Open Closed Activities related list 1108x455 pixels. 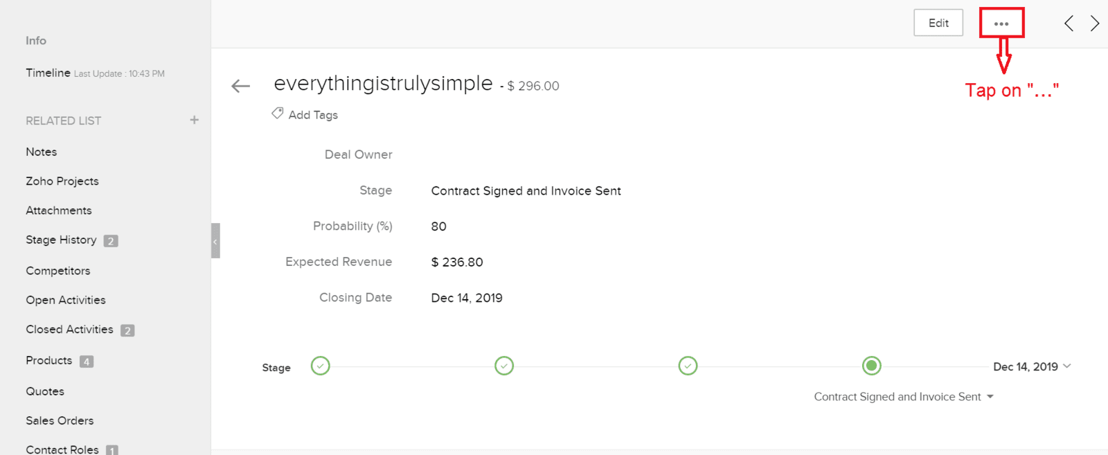pyautogui.click(x=69, y=329)
